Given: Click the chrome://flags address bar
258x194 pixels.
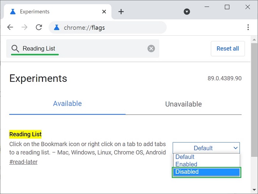Looking at the screenshot, I should click(108, 28).
